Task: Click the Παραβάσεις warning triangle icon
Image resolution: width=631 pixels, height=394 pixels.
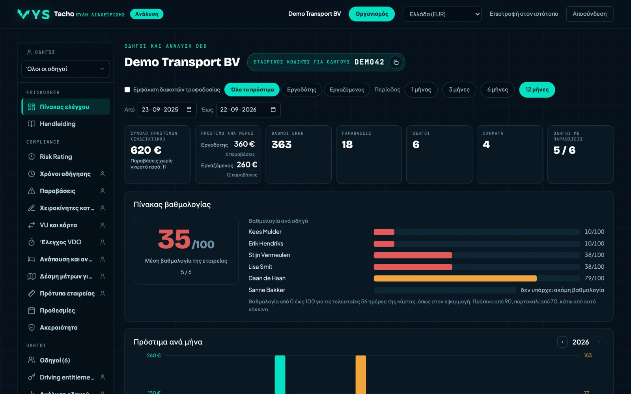Action: pyautogui.click(x=32, y=191)
